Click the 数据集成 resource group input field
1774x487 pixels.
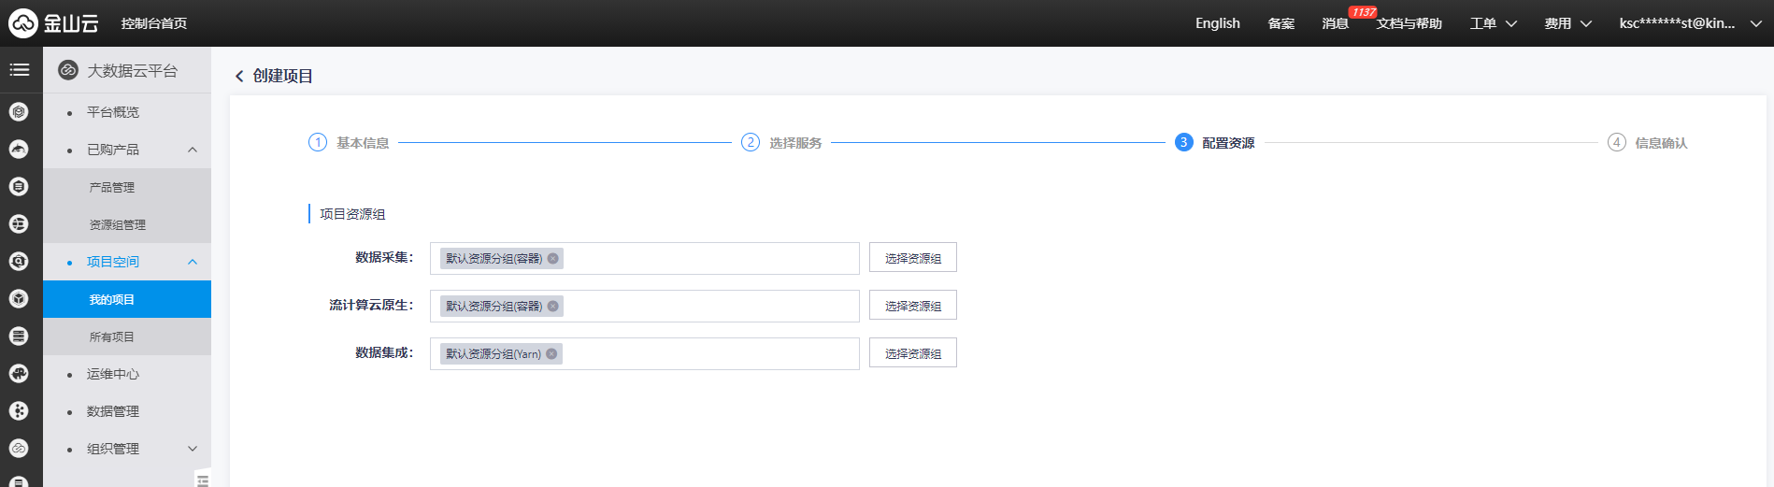pos(645,353)
